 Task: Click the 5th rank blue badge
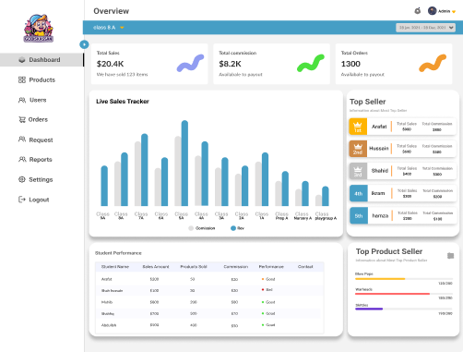[359, 216]
